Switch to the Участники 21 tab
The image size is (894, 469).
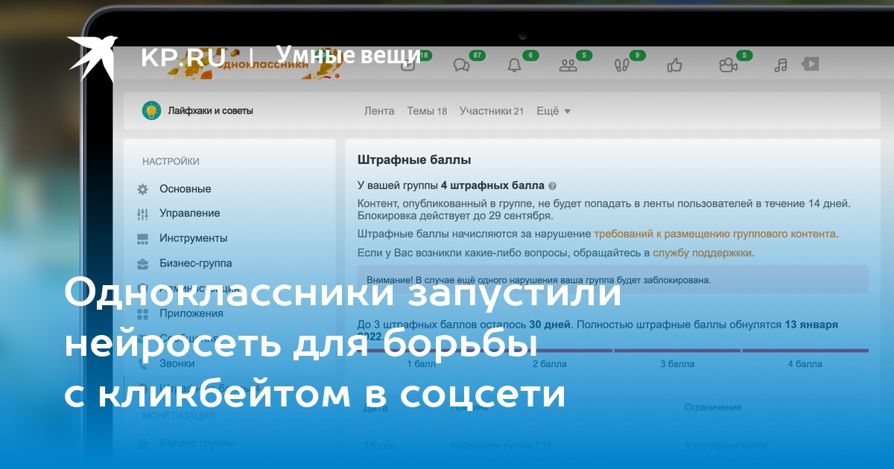click(492, 111)
